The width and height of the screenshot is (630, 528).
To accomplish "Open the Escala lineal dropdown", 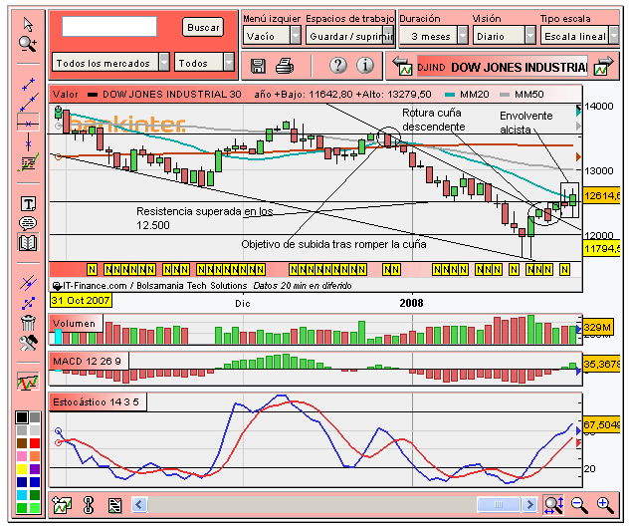I will click(x=579, y=36).
